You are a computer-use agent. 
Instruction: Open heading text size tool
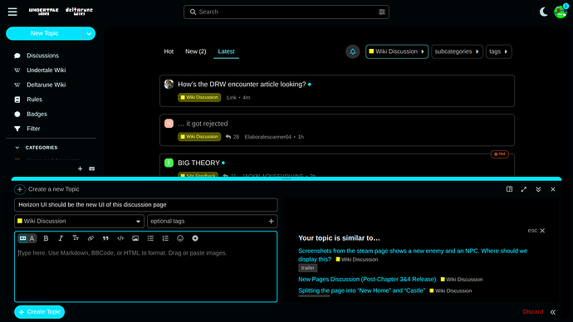pos(76,238)
